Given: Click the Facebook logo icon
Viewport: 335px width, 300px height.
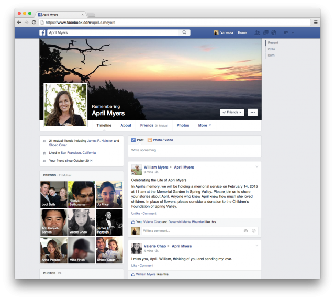Looking at the screenshot, I should pos(42,32).
